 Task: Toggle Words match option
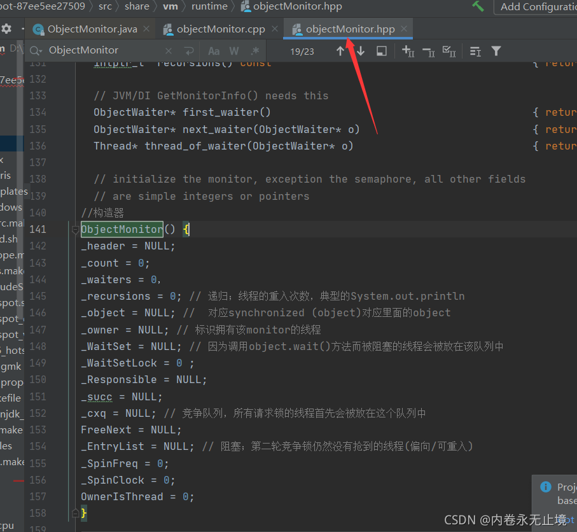[x=234, y=51]
